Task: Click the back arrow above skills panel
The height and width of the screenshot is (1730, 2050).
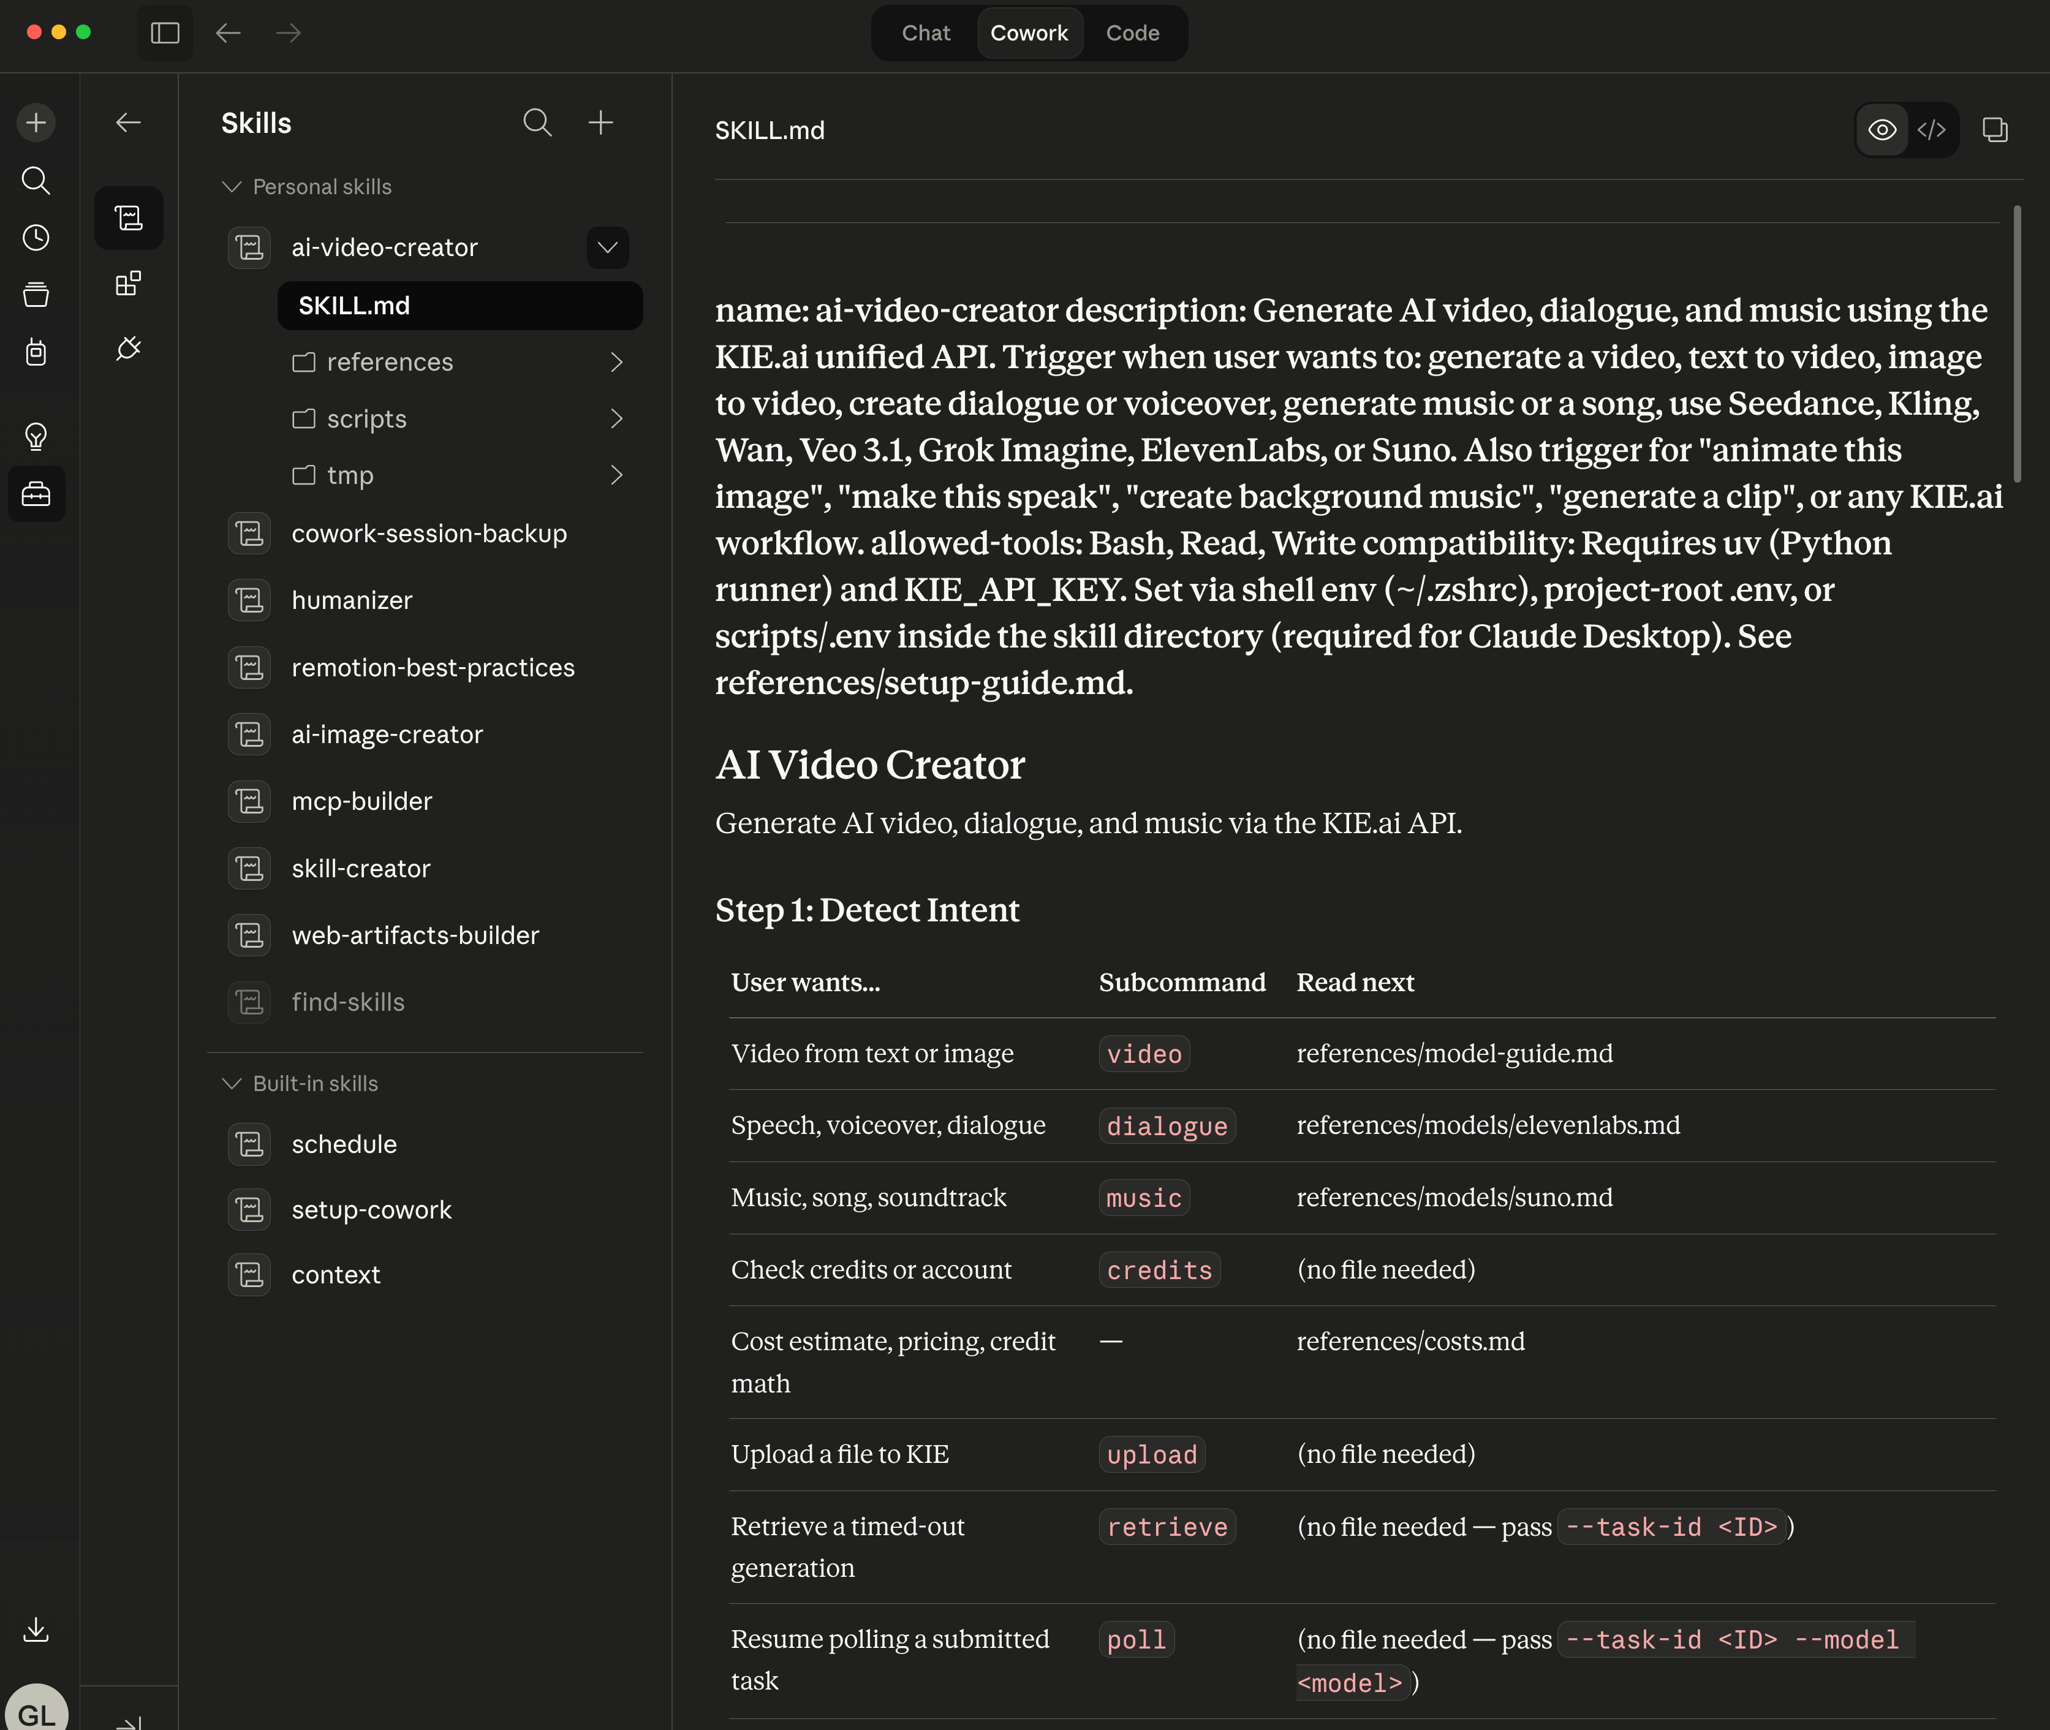Action: click(x=129, y=123)
